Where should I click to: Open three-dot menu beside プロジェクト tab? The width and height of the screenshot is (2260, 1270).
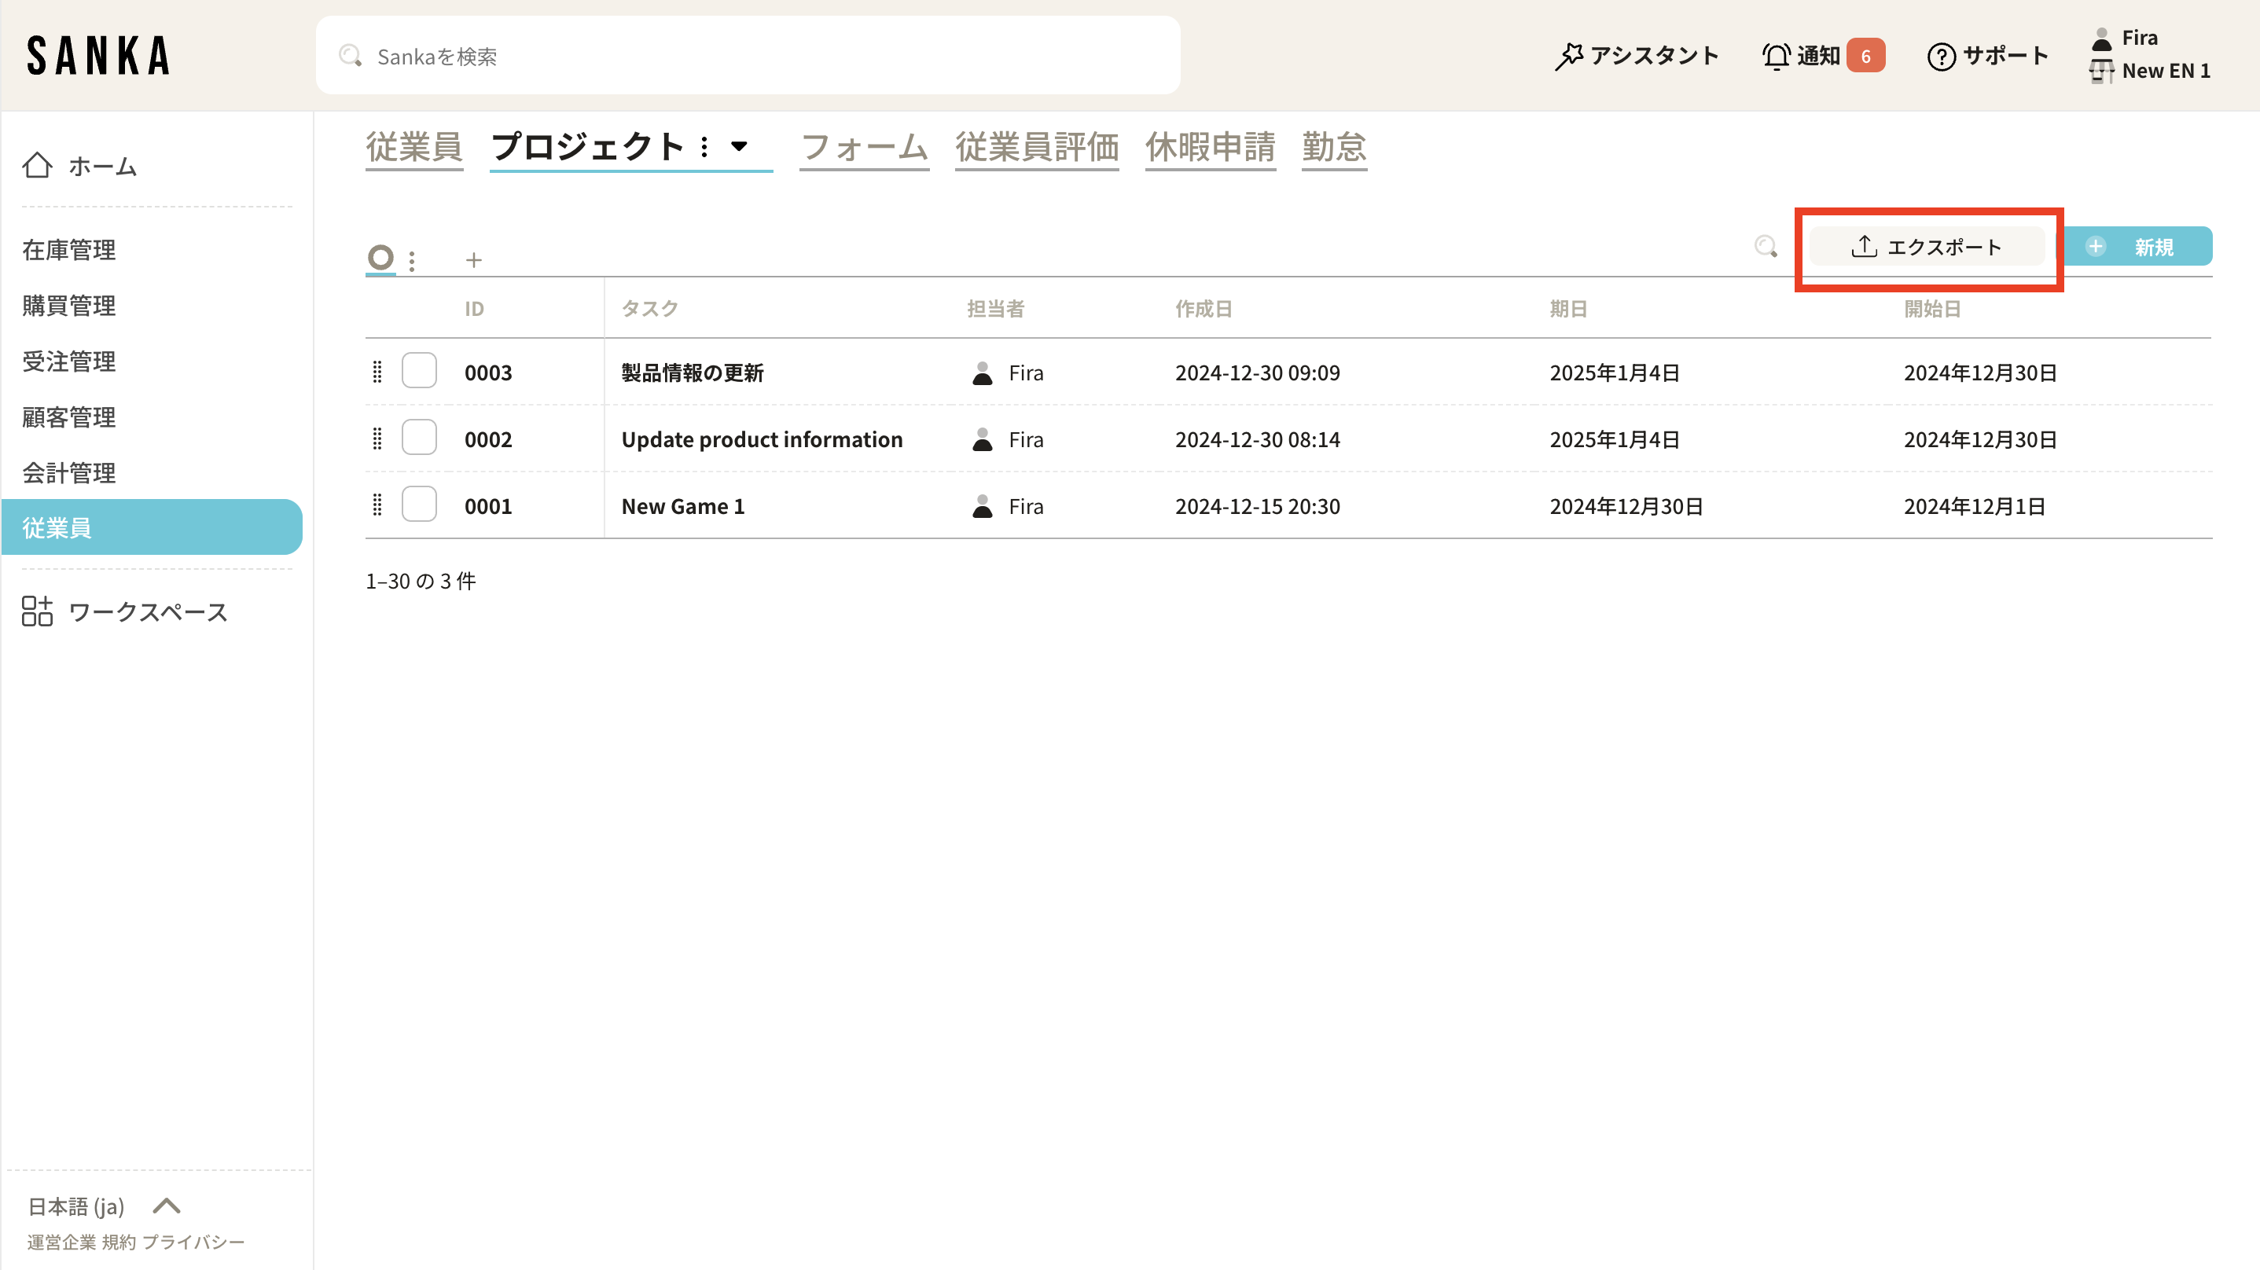pos(704,146)
